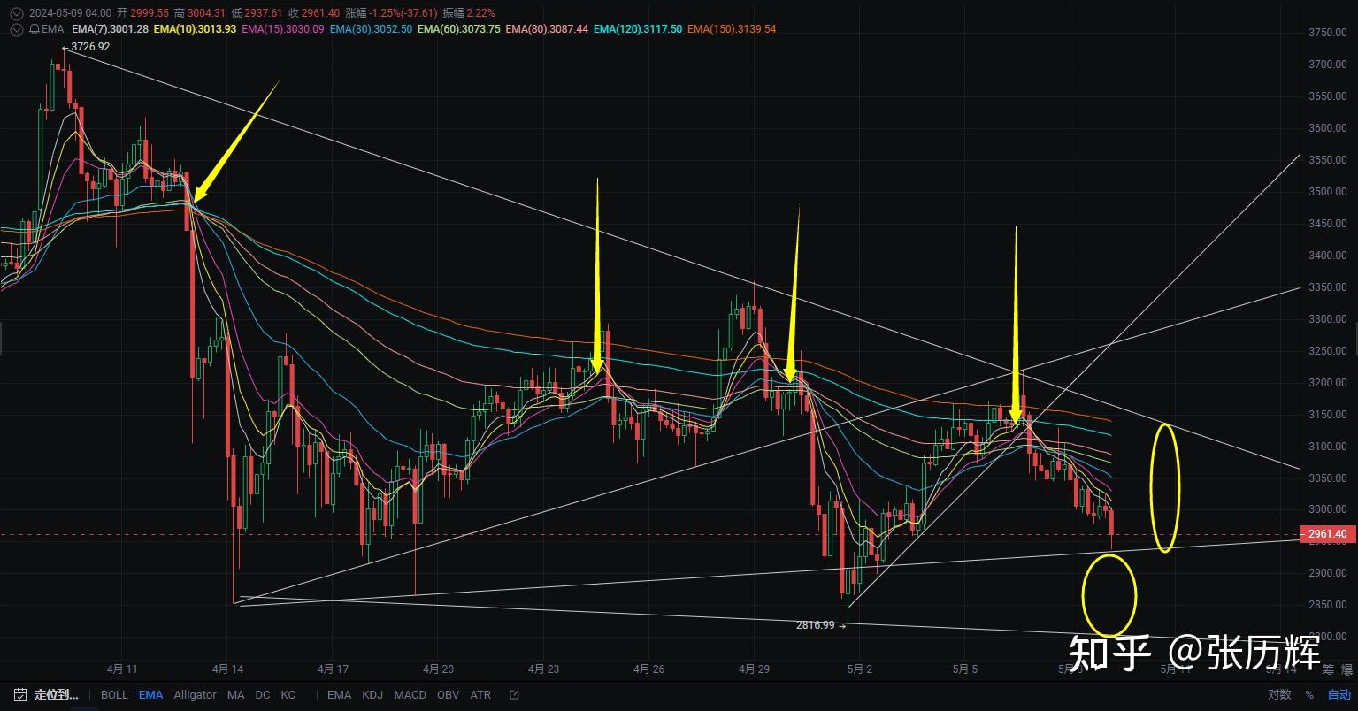Toggle percent scale mode
1358x711 pixels.
tap(1309, 695)
